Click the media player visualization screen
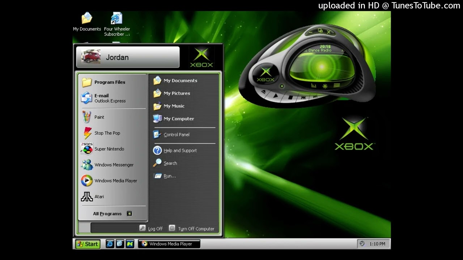The image size is (463, 260). click(322, 67)
